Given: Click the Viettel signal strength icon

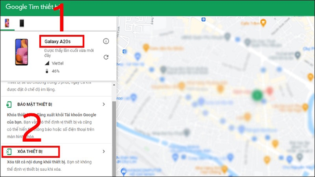Looking at the screenshot, I should coord(47,63).
